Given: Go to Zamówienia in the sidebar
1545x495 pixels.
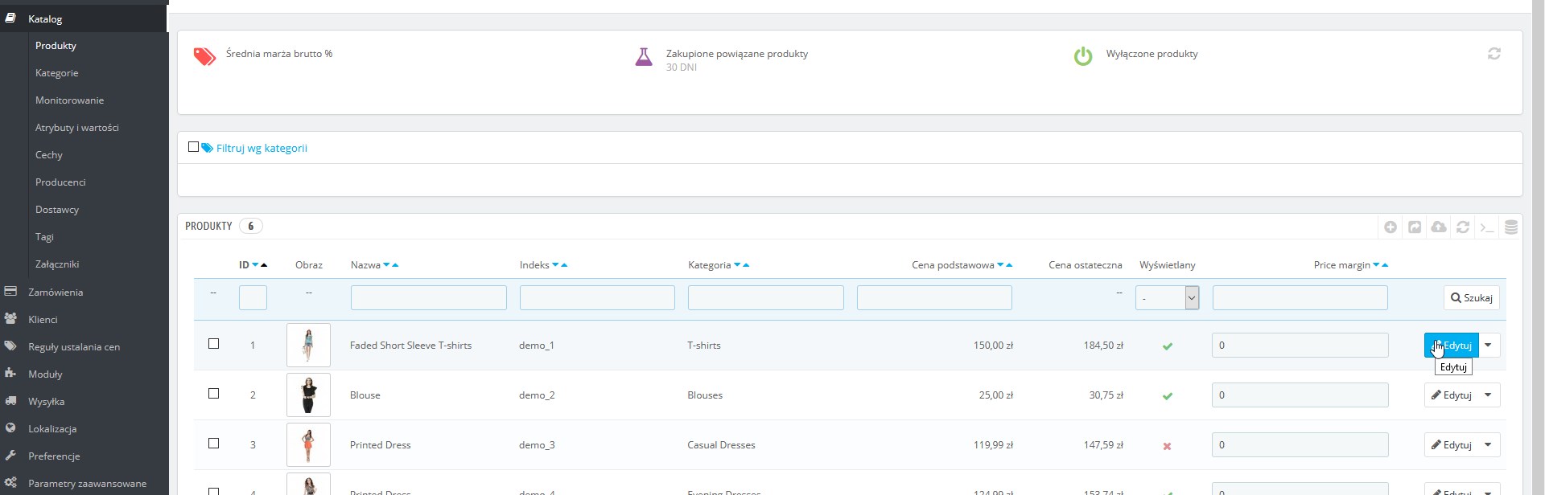Looking at the screenshot, I should click(56, 292).
